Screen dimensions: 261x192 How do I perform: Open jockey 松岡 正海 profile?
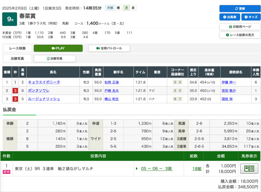(111, 82)
